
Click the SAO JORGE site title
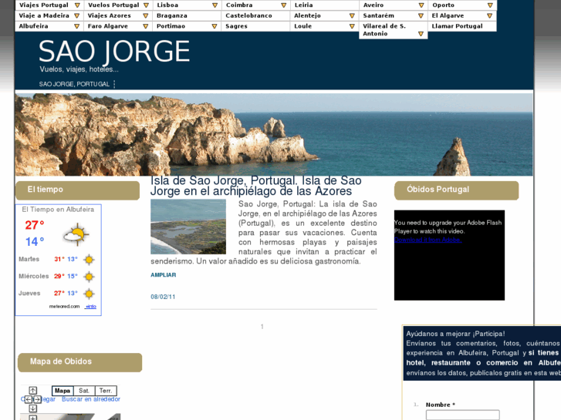pyautogui.click(x=114, y=52)
